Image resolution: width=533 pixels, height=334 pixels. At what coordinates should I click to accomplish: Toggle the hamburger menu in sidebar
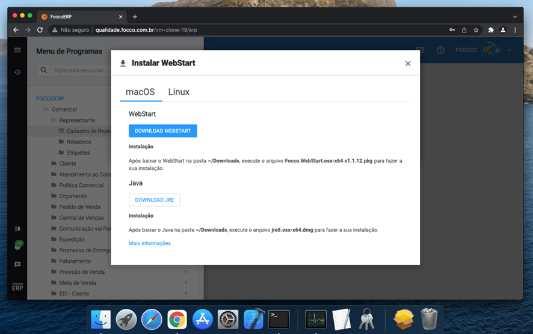tap(17, 50)
